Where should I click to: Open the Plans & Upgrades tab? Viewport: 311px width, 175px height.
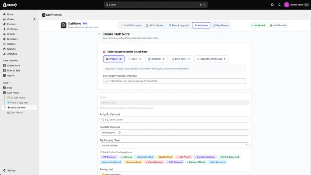tap(179, 25)
